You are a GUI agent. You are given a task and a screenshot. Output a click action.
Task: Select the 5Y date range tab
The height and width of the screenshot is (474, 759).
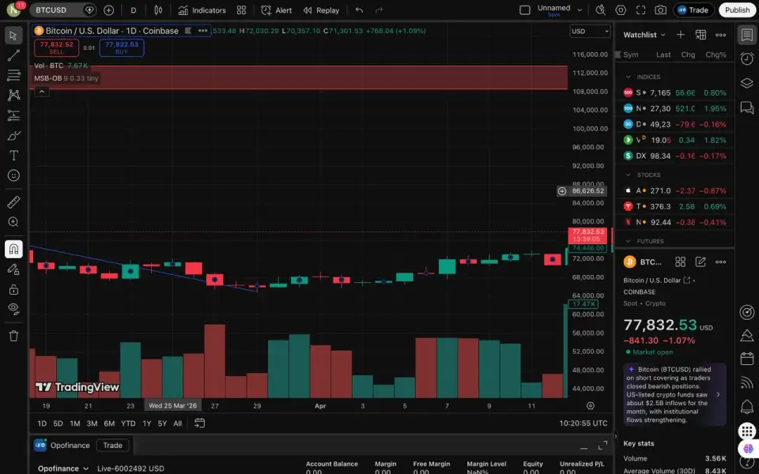tap(162, 423)
